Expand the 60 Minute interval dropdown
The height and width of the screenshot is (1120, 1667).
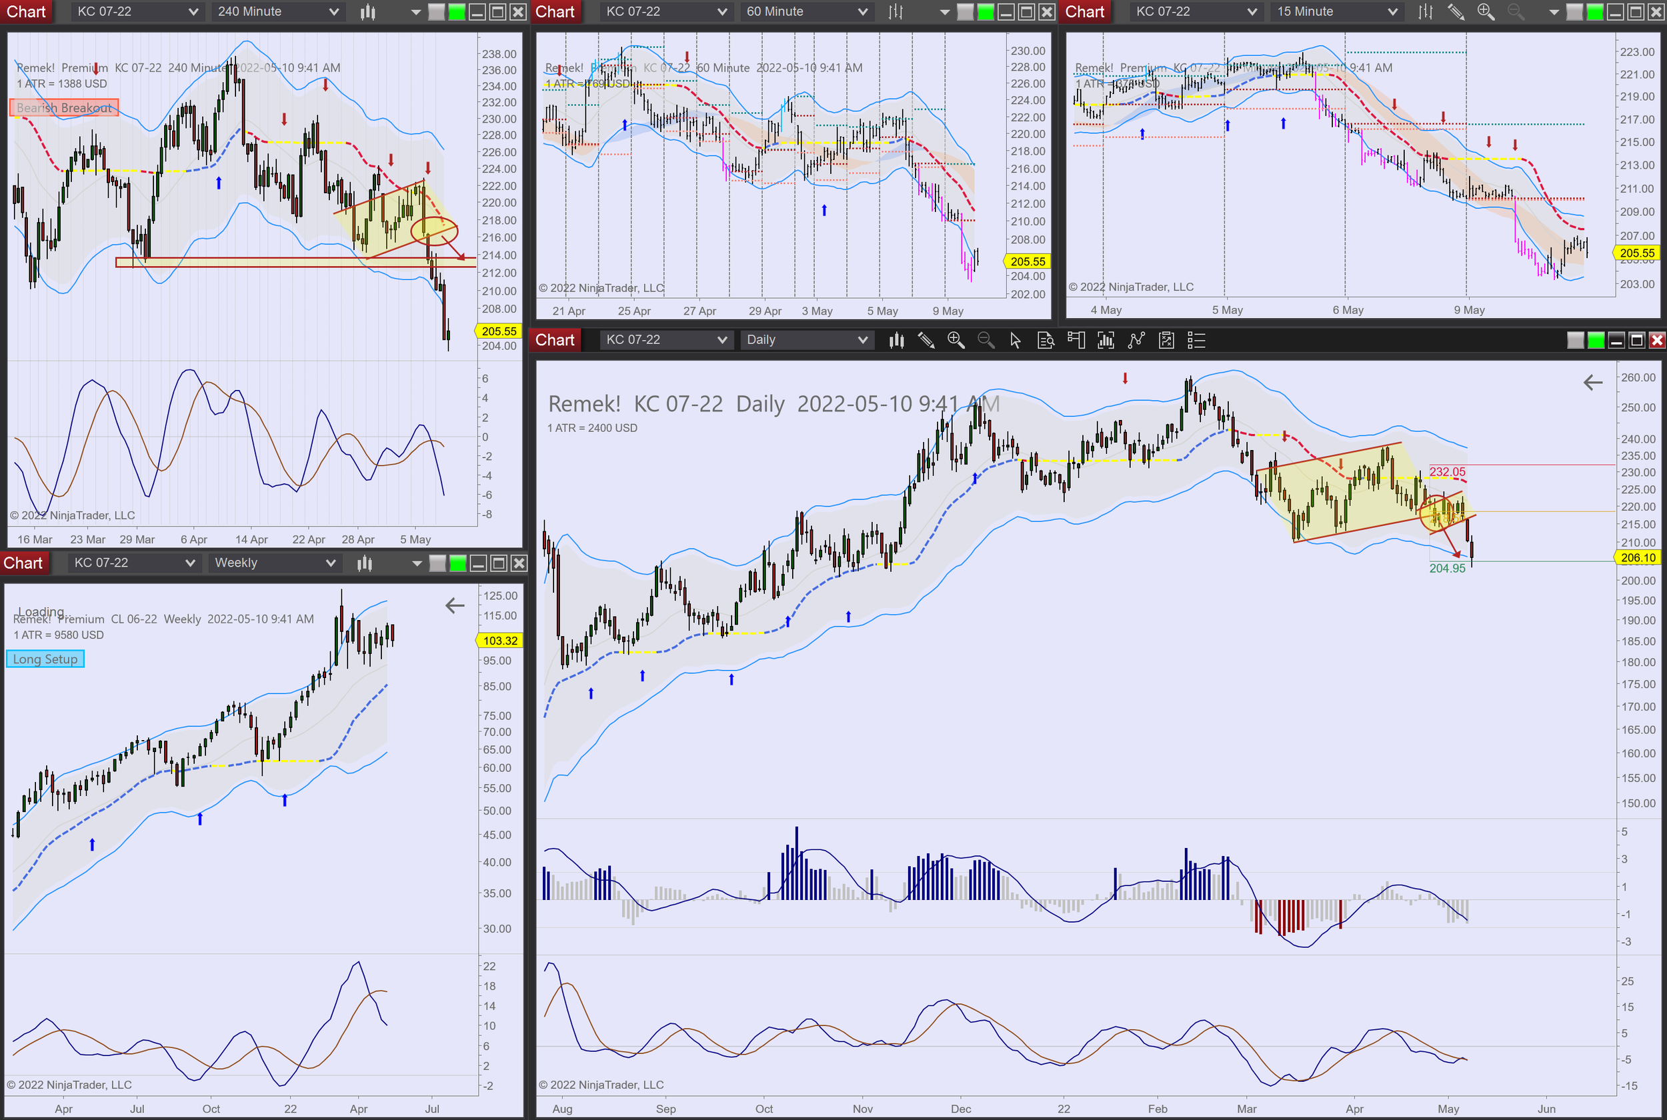pos(806,11)
